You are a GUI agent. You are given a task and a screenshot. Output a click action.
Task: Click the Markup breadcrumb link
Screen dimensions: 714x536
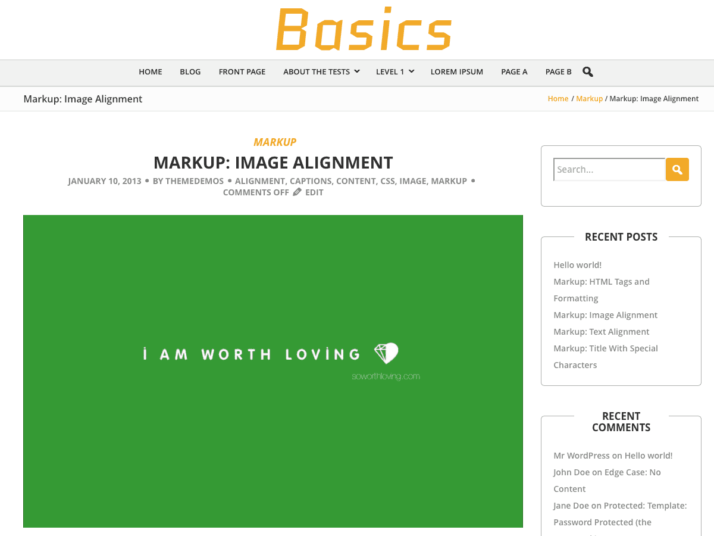pos(589,98)
